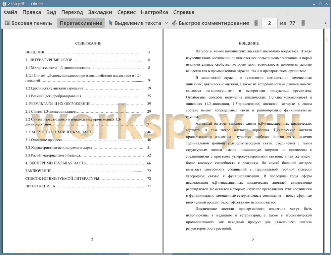Click the text selection cursor icon

[x=111, y=23]
